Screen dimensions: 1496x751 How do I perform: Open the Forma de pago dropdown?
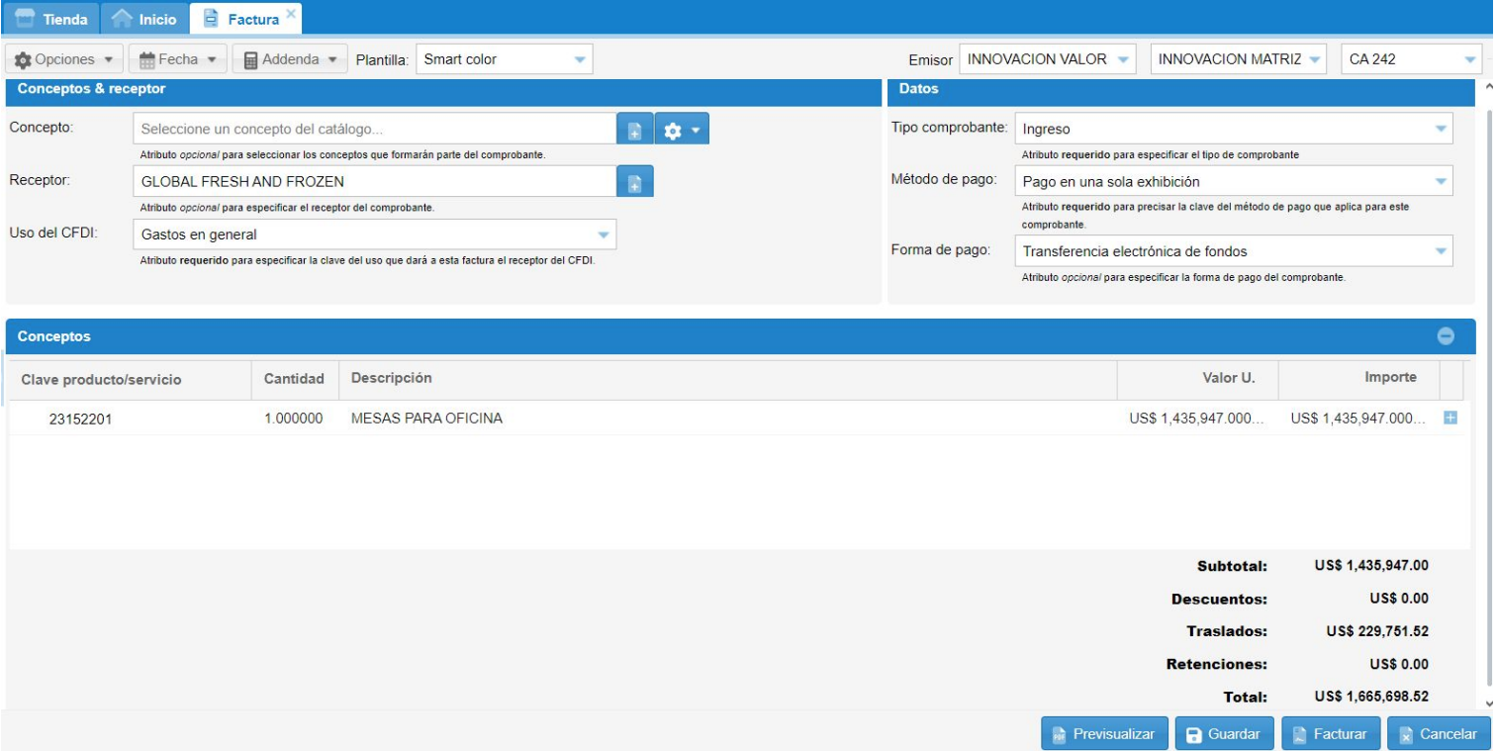[x=1233, y=251]
